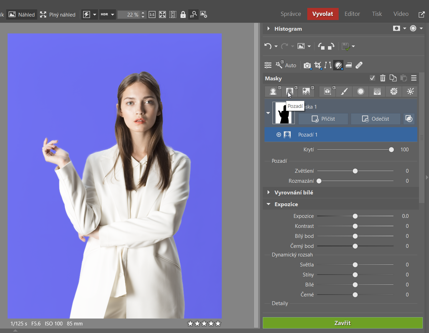Toggle the Masky enable checkbox

click(x=372, y=78)
